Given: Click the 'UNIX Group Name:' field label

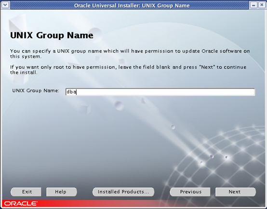Looking at the screenshot, I should [x=36, y=91].
